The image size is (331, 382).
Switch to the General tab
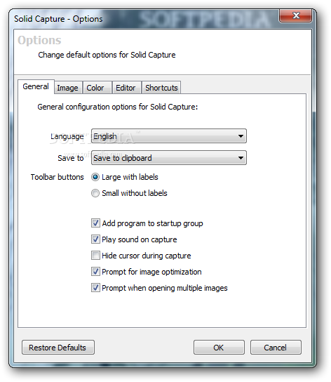click(36, 87)
